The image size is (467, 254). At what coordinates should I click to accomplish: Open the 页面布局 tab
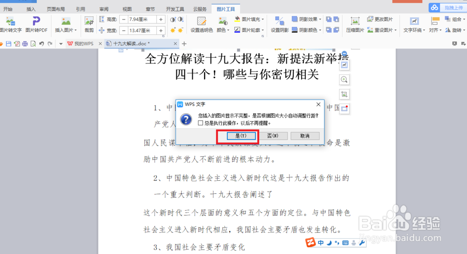pyautogui.click(x=56, y=9)
